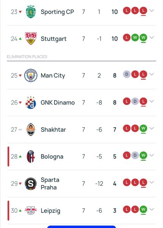Screen dimensions: 163x228
Task: Expand the Shakhtar row chevron
Action: coord(152,128)
